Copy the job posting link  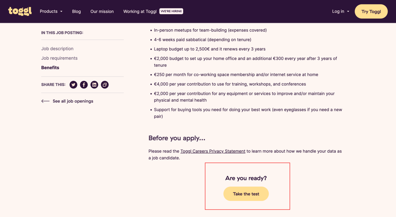pos(105,85)
